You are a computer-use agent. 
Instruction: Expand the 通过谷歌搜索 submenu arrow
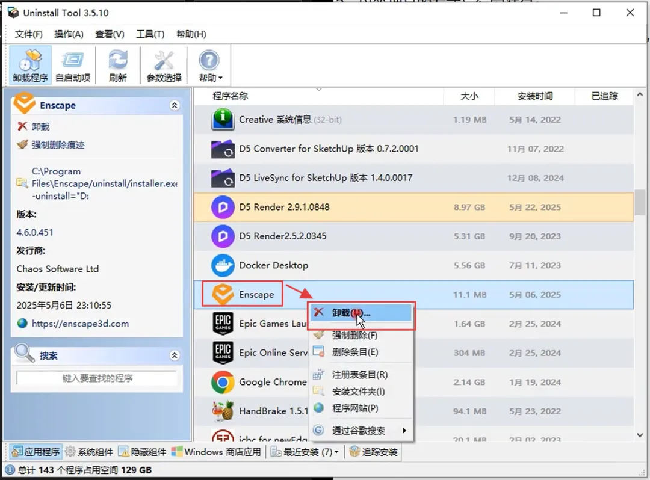click(404, 431)
